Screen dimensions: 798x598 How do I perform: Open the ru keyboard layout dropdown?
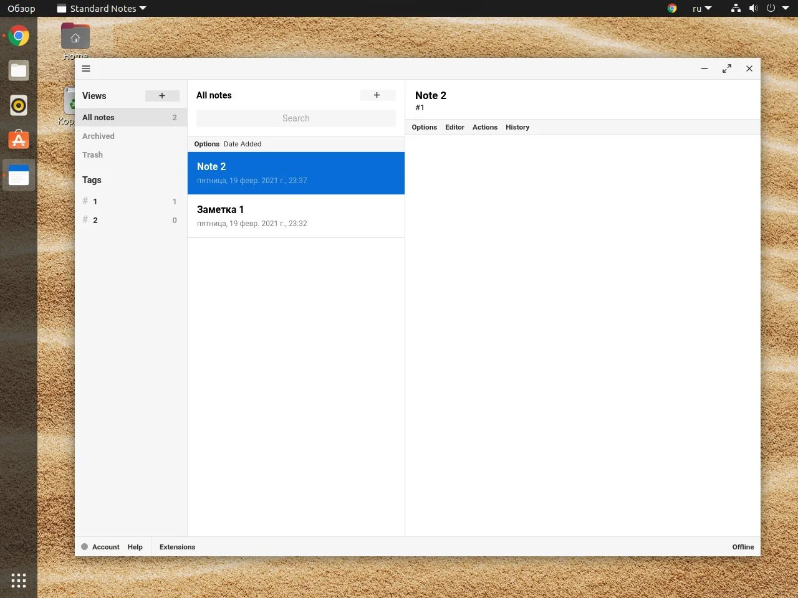point(701,9)
